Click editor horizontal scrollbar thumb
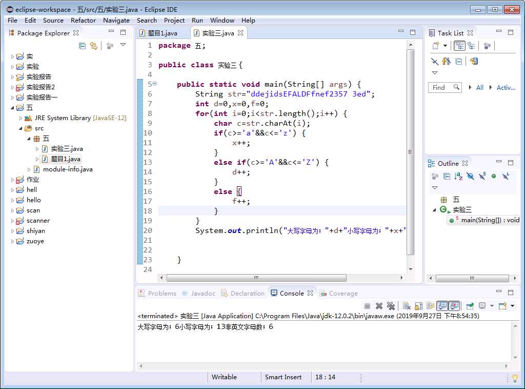Viewport: 525px width, 389px height. pos(256,278)
